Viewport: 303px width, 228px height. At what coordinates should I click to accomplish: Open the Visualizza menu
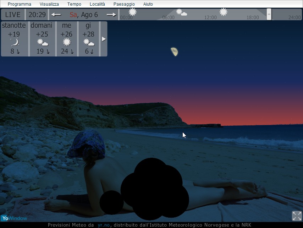pyautogui.click(x=49, y=4)
